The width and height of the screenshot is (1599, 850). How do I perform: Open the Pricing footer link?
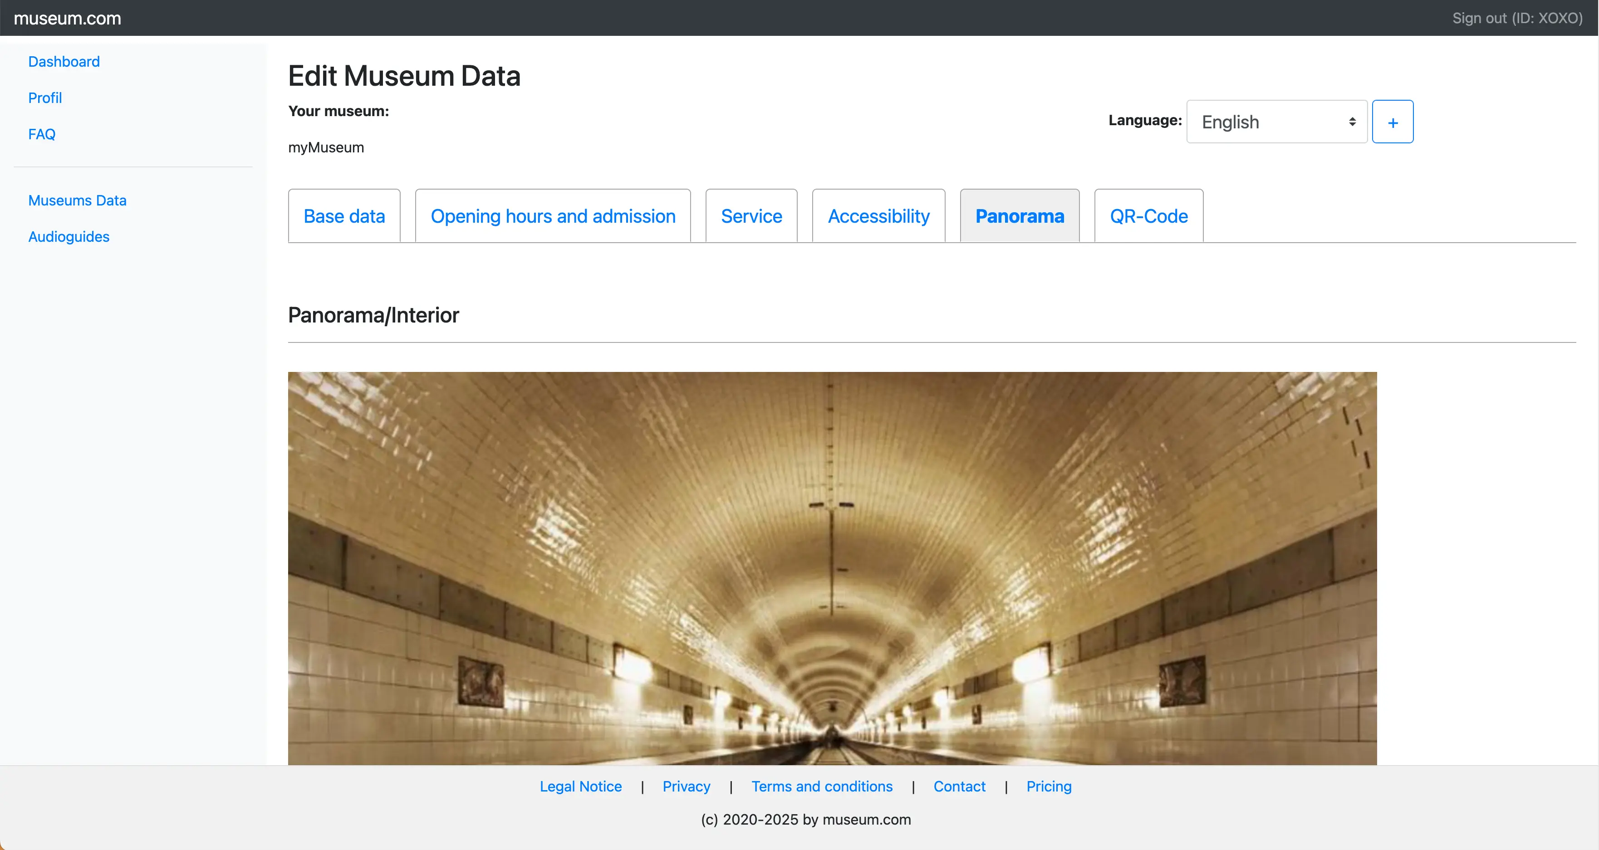pyautogui.click(x=1049, y=786)
